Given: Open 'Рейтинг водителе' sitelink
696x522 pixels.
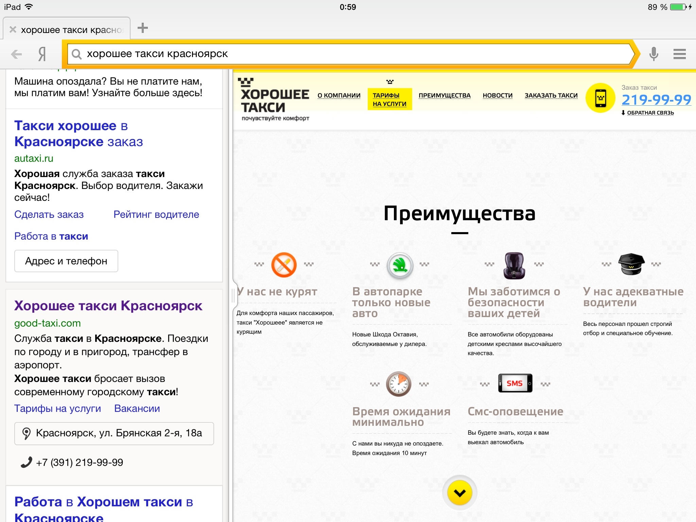Looking at the screenshot, I should point(156,214).
